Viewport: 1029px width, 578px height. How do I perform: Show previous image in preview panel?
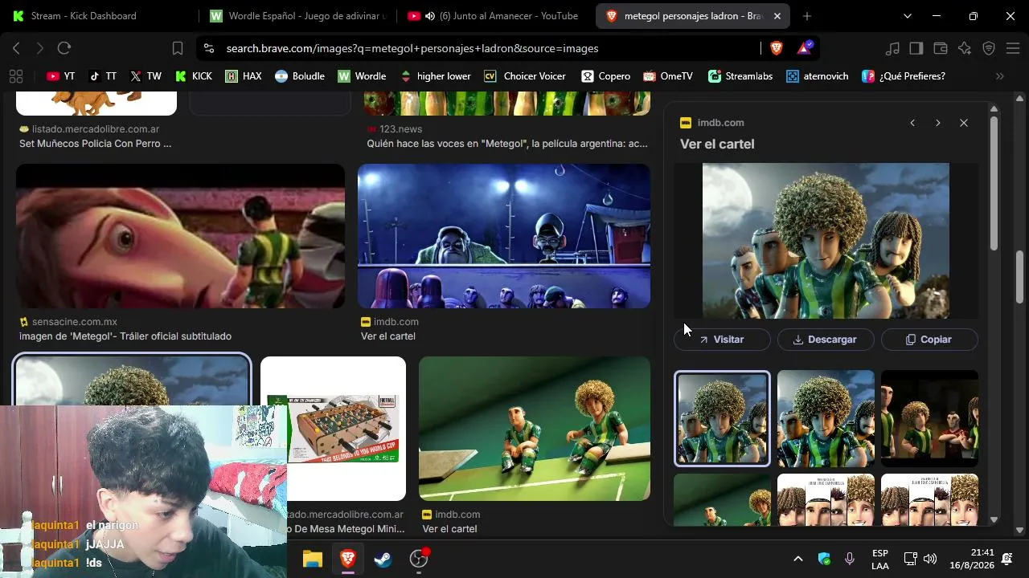click(912, 123)
